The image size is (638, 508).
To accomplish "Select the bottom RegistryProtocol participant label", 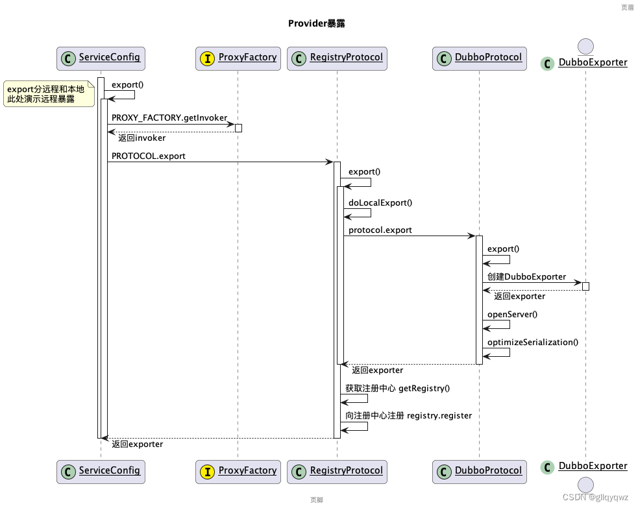I will tap(347, 470).
